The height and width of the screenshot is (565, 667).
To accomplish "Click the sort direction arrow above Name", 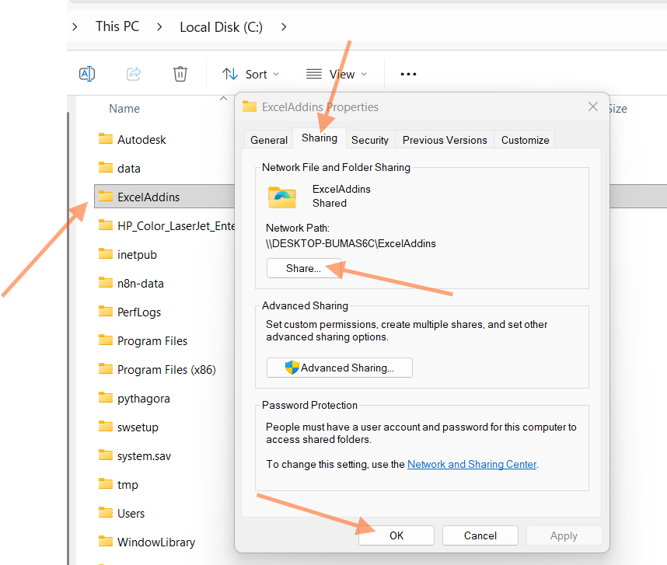I will [x=223, y=98].
